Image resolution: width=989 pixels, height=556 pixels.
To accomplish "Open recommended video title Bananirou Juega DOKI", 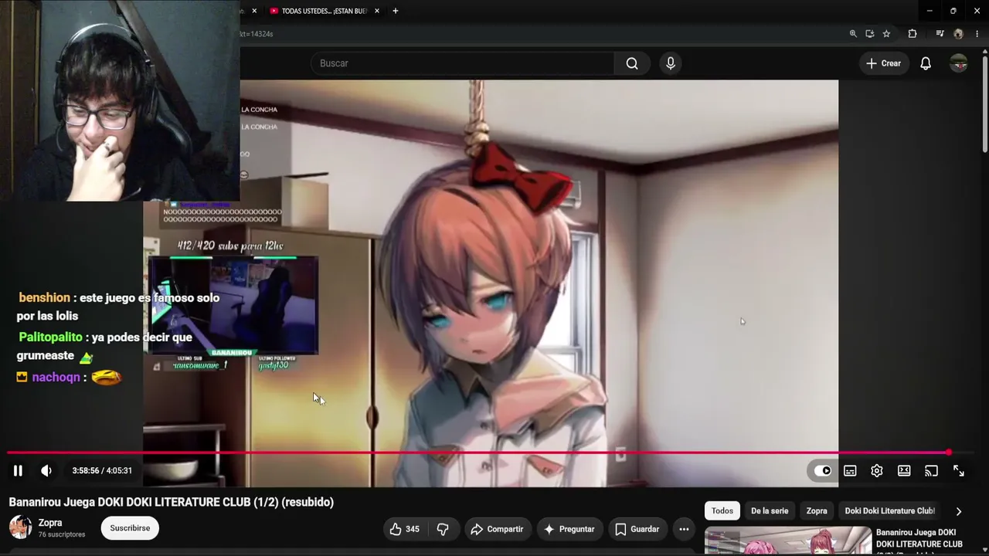I will (x=919, y=538).
